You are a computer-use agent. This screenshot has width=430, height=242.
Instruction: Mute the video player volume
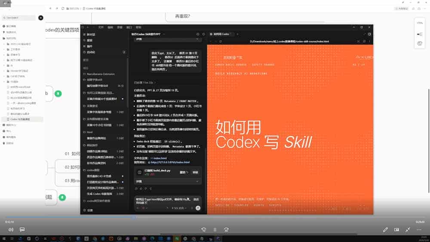click(x=11, y=230)
